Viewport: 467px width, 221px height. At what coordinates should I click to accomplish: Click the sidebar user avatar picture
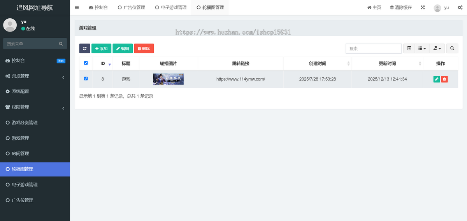(10, 25)
